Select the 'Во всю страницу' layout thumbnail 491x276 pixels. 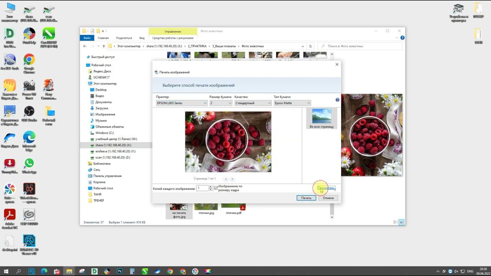321,118
